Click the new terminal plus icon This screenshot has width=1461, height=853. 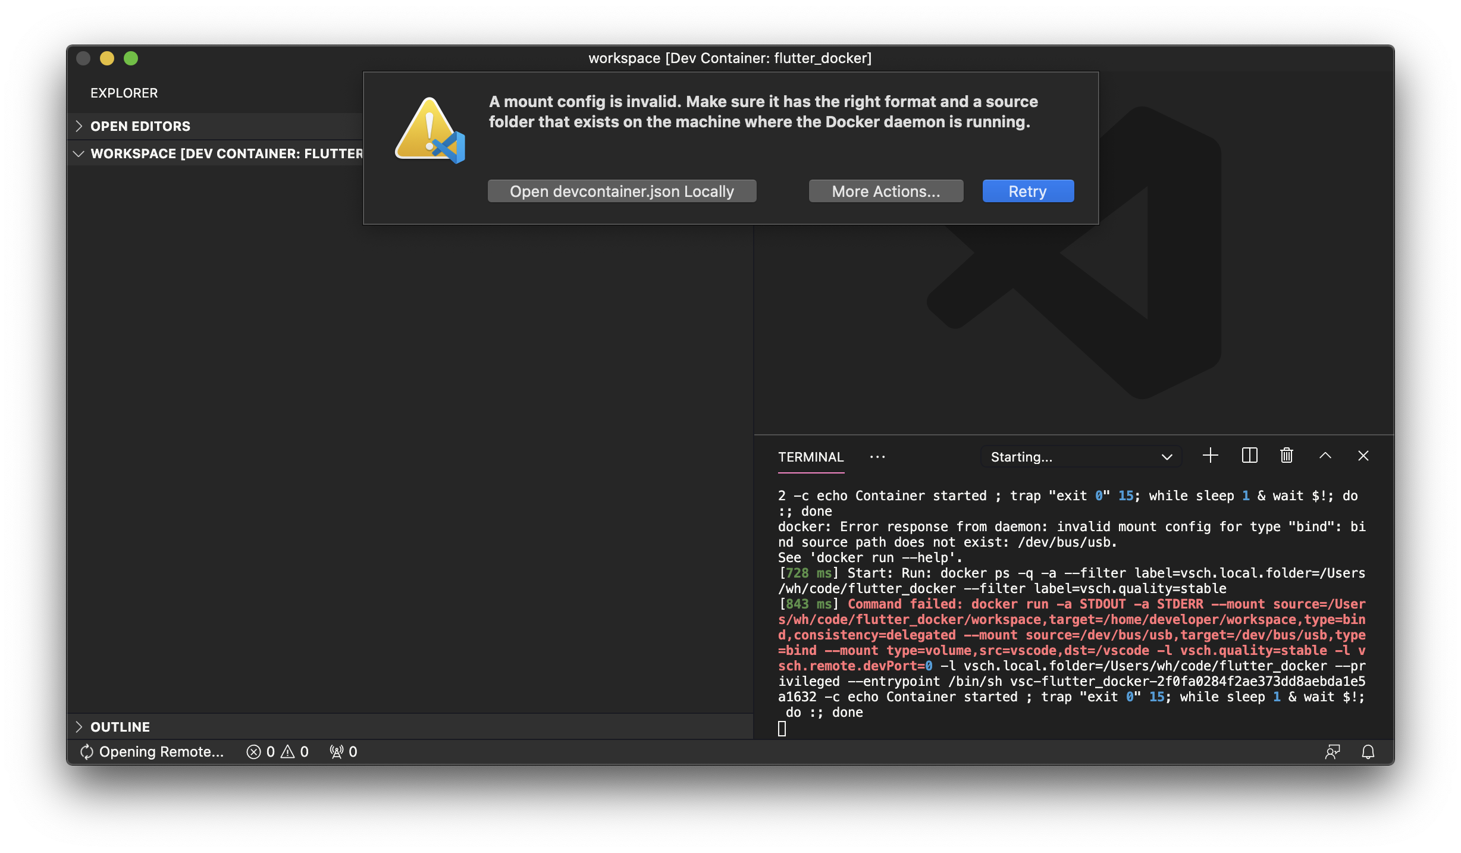tap(1210, 456)
